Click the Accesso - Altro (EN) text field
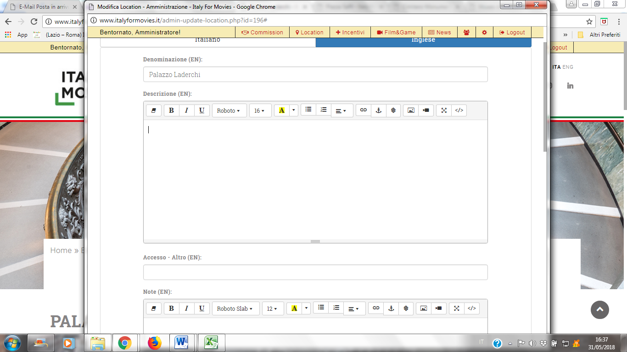The height and width of the screenshot is (352, 627). [315, 272]
